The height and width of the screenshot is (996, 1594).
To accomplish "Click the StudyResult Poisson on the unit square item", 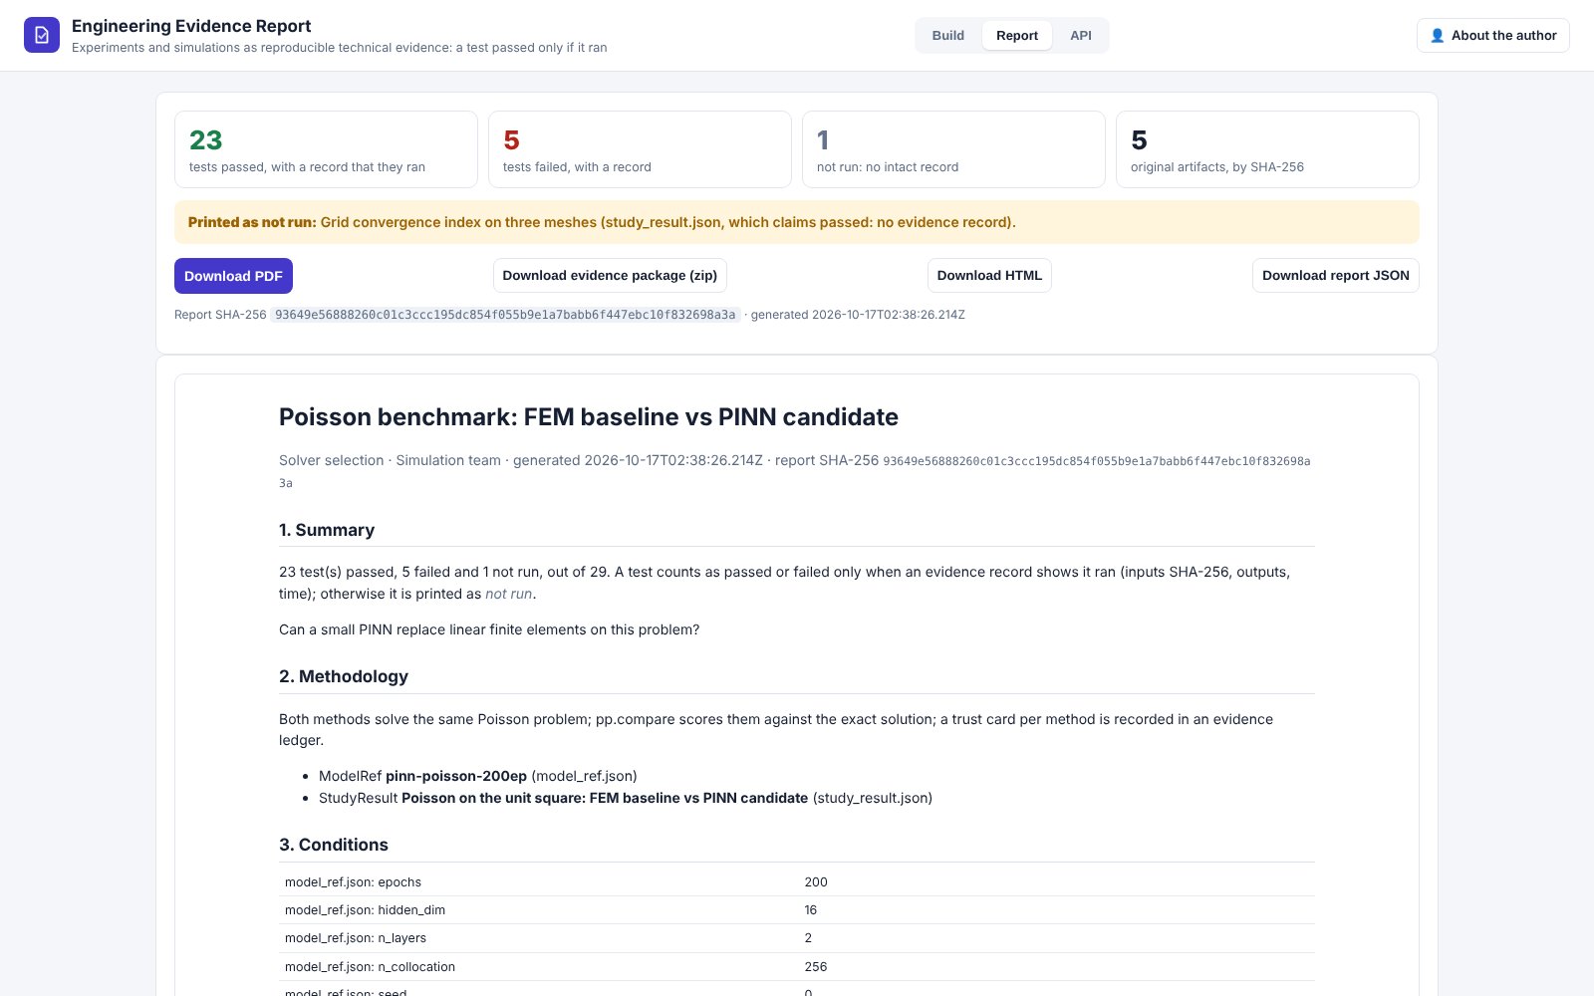I will 626,798.
